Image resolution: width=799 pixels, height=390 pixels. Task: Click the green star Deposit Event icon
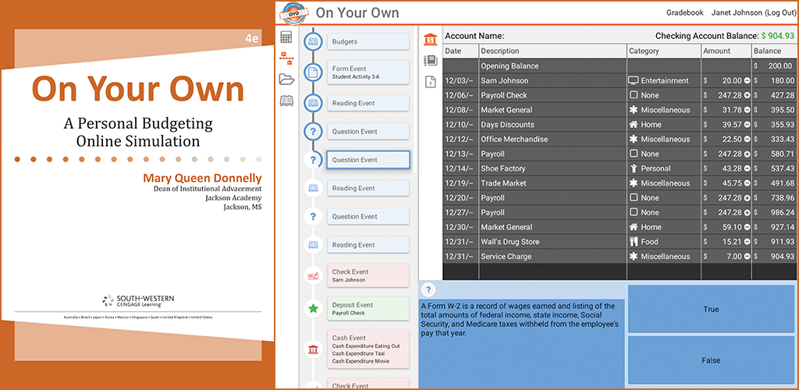pyautogui.click(x=313, y=309)
